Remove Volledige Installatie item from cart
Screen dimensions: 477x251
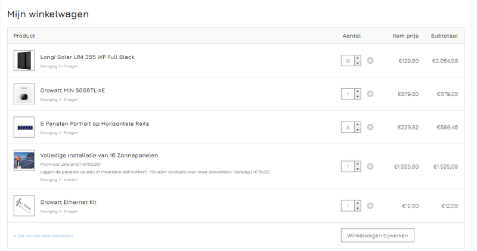click(370, 166)
